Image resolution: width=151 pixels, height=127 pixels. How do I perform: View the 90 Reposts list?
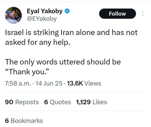(x=22, y=102)
